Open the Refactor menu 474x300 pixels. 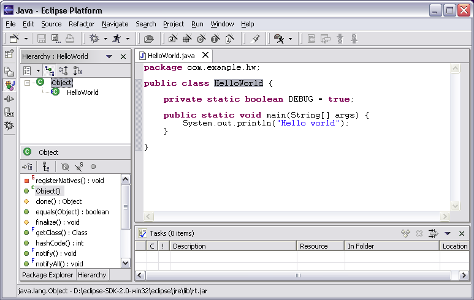[x=82, y=24]
